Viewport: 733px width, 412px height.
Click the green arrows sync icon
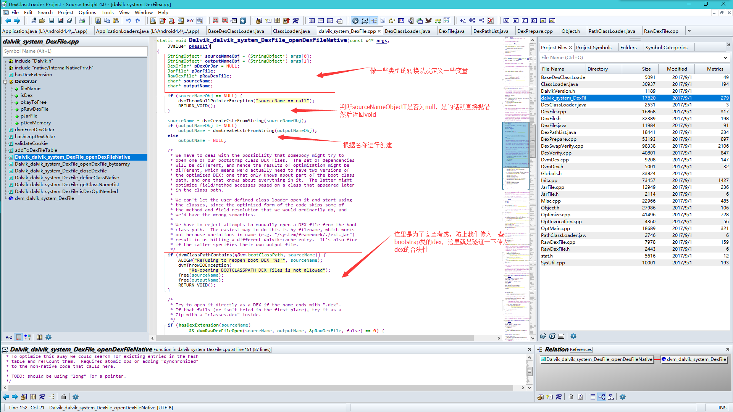pos(438,21)
